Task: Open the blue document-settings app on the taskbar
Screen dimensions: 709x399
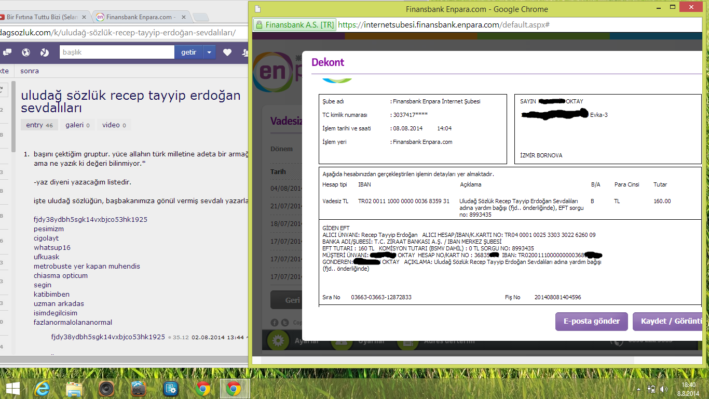Action: point(171,388)
